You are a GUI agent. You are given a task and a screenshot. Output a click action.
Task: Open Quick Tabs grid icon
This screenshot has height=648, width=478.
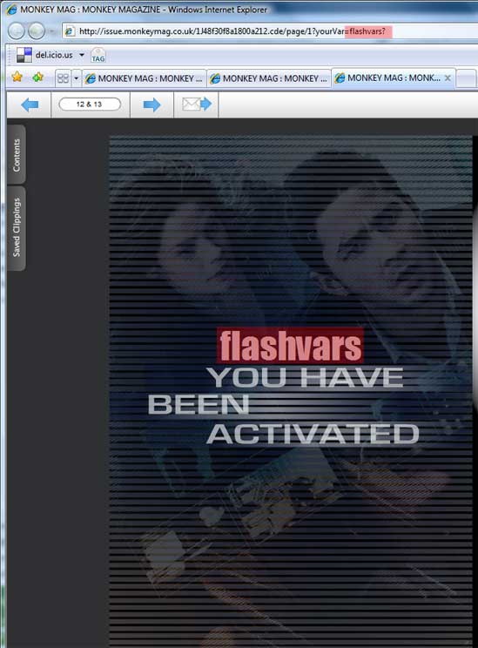pyautogui.click(x=63, y=78)
